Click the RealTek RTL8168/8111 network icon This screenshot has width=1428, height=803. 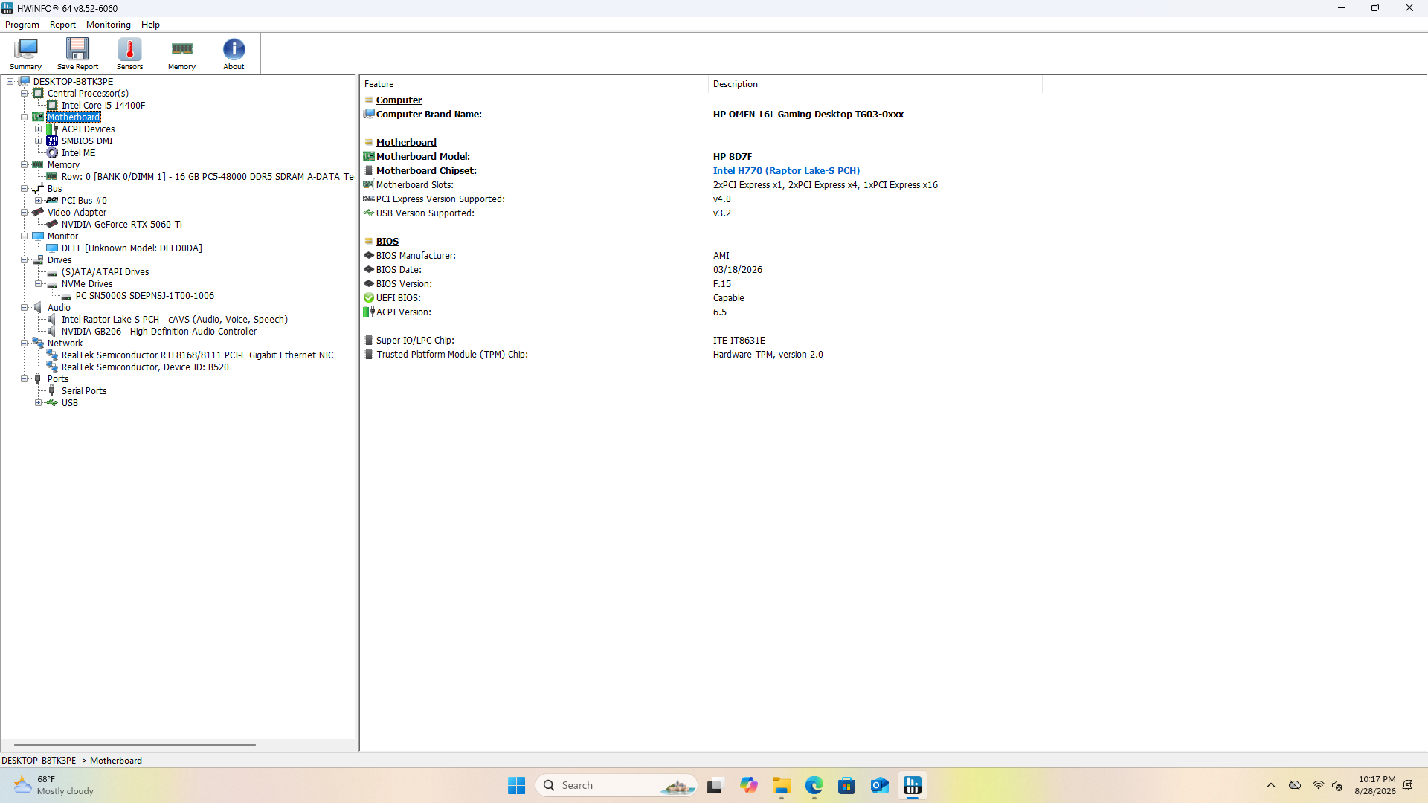pyautogui.click(x=52, y=355)
